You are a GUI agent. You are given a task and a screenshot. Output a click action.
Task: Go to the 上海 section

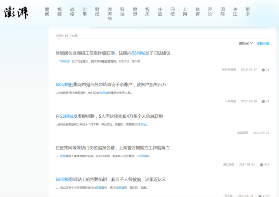click(x=185, y=12)
